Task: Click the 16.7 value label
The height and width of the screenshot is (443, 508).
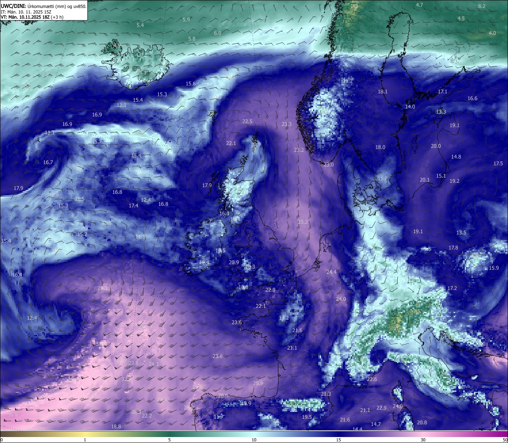Action: click(x=48, y=162)
